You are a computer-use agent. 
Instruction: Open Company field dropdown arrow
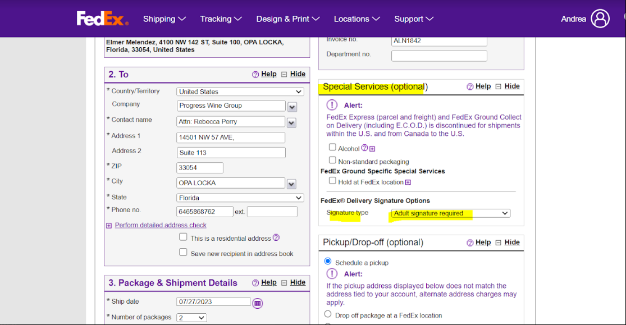pos(293,107)
